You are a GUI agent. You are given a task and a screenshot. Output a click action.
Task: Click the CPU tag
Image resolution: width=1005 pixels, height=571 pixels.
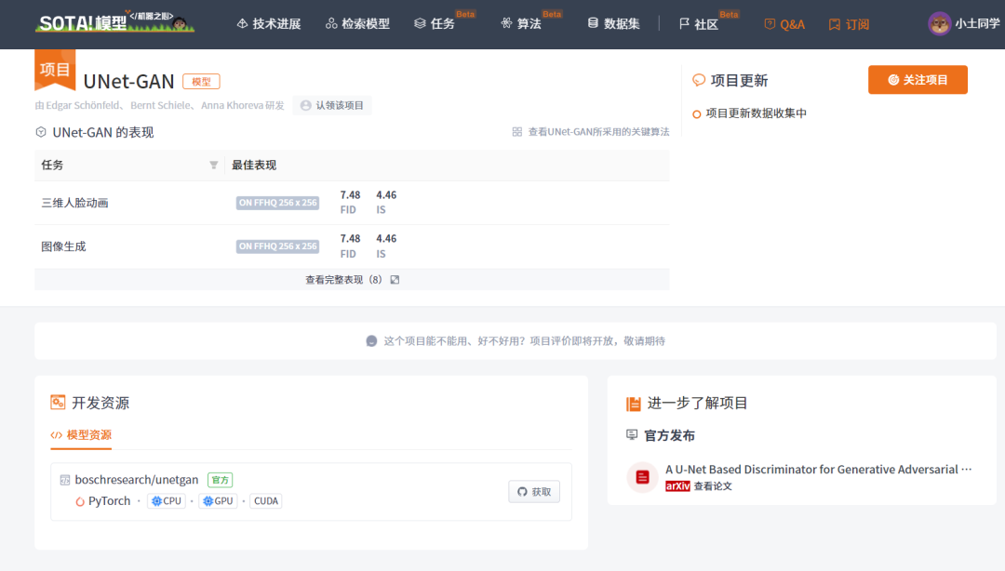[167, 501]
